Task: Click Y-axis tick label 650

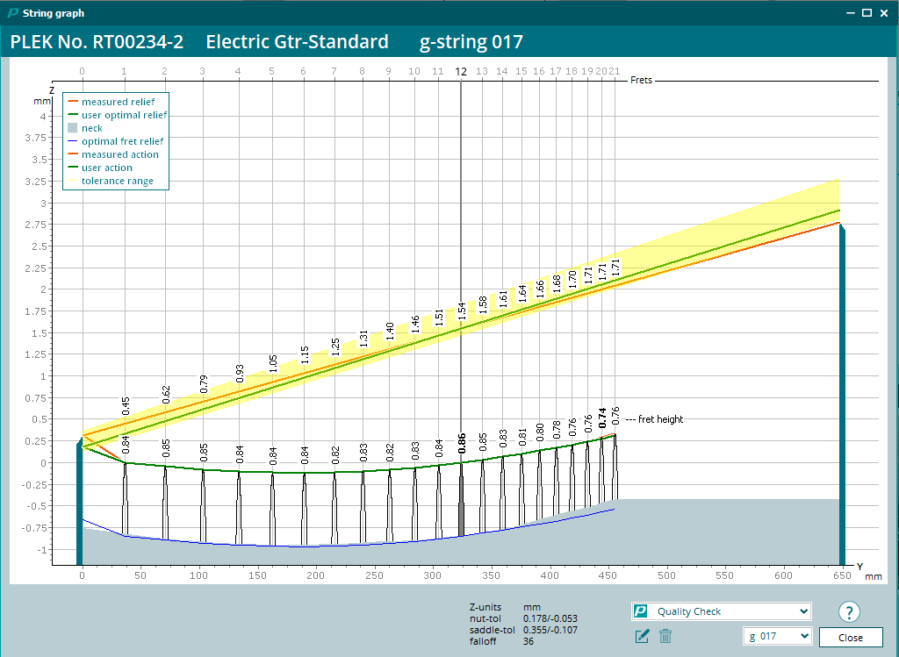Action: tap(842, 575)
